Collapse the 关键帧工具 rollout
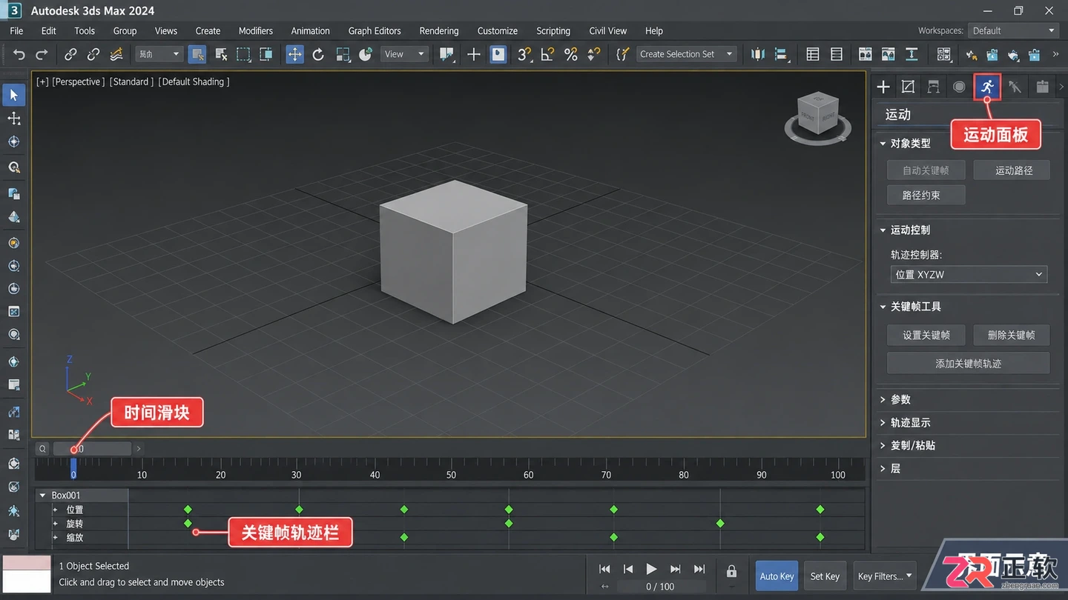Viewport: 1068px width, 600px height. (x=910, y=306)
